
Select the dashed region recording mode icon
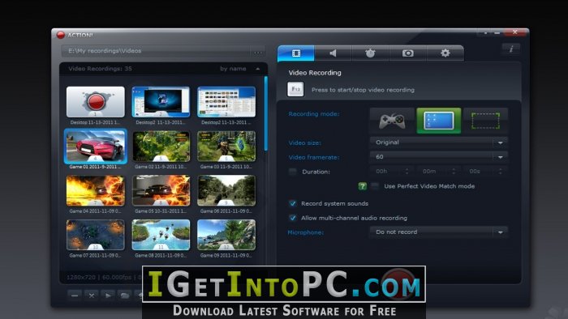coord(485,121)
